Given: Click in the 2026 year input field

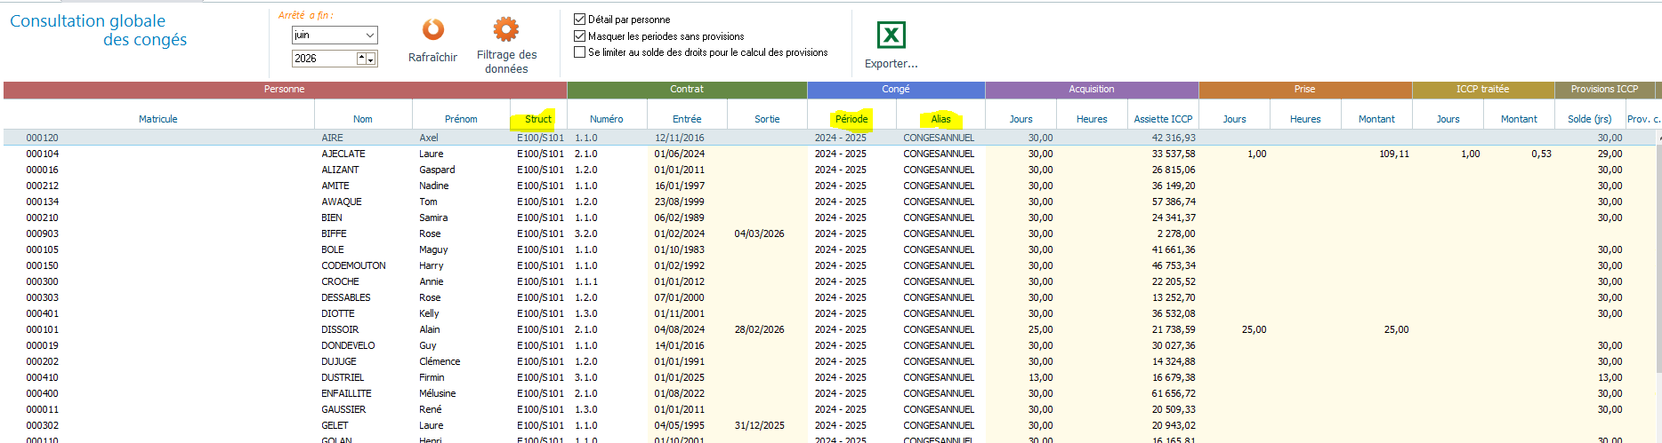Looking at the screenshot, I should pyautogui.click(x=324, y=59).
